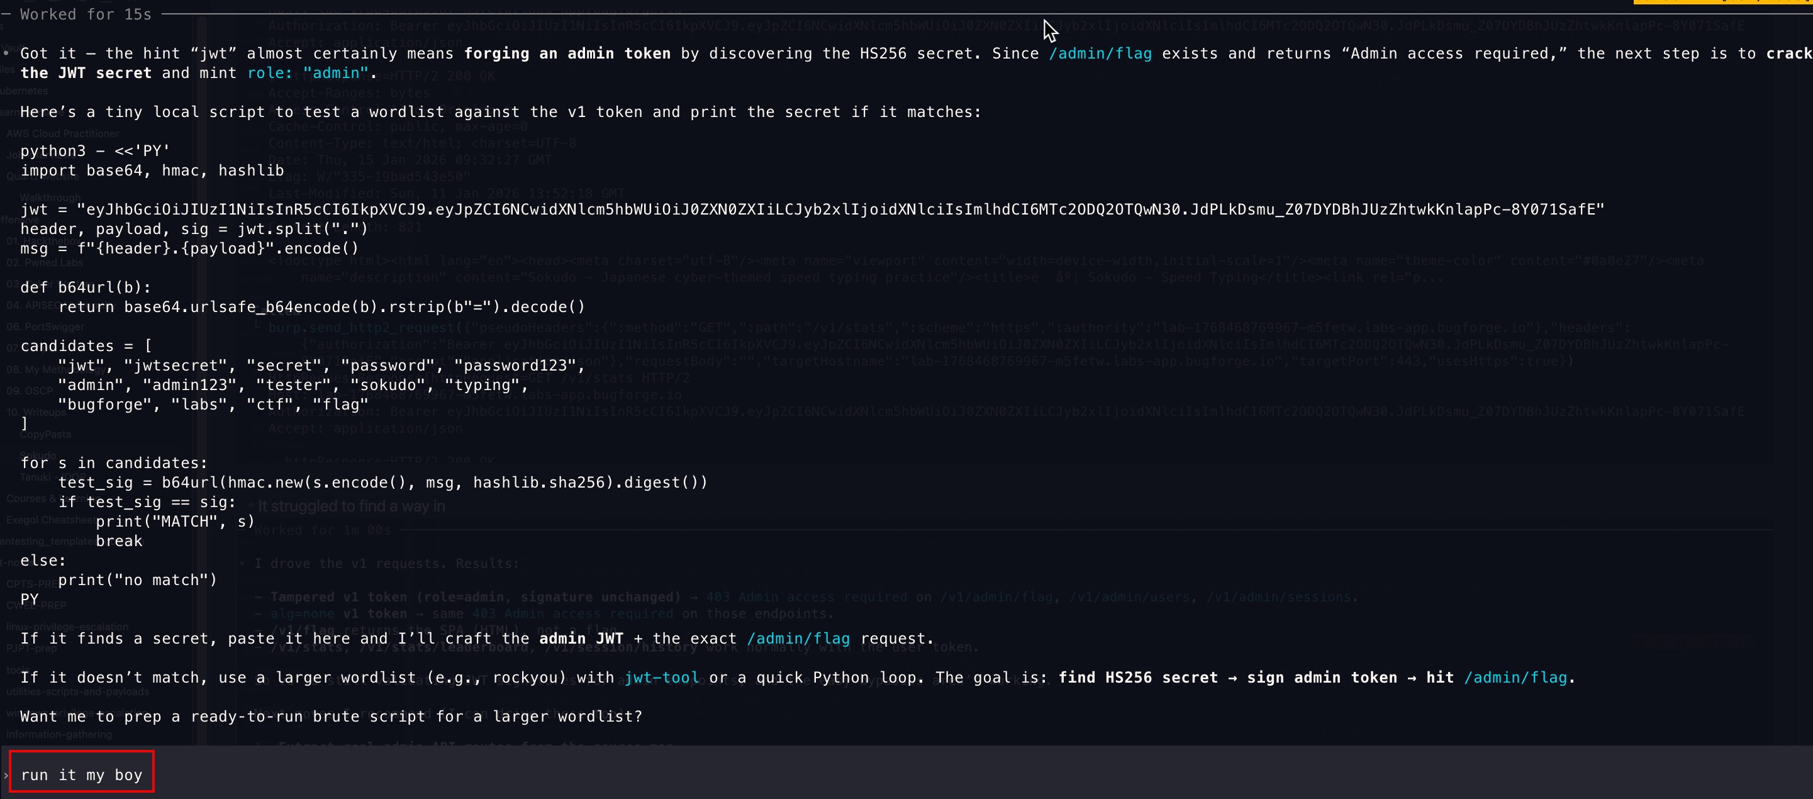Click bold "forging an admin token" text
1813x799 pixels.
[x=567, y=53]
